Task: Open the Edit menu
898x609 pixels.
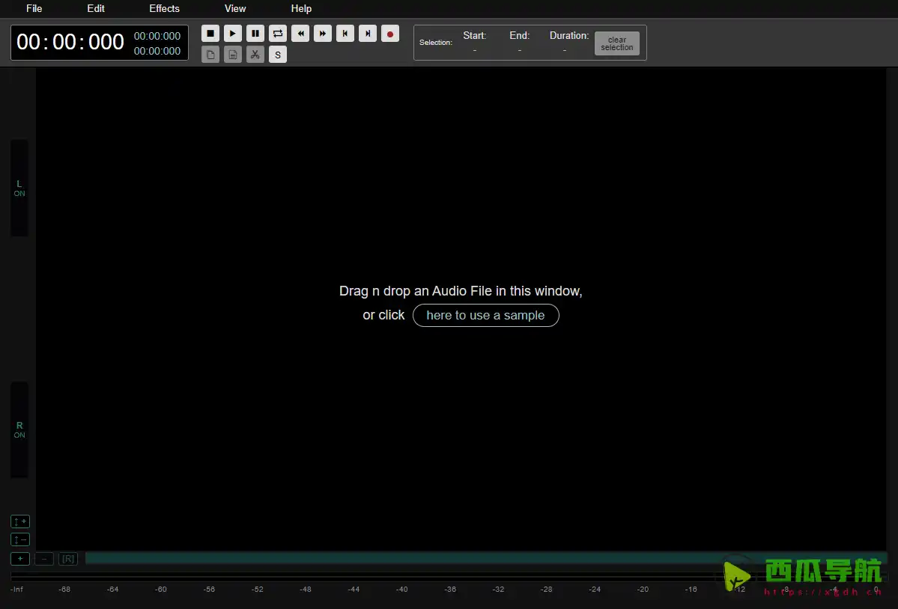Action: 96,9
